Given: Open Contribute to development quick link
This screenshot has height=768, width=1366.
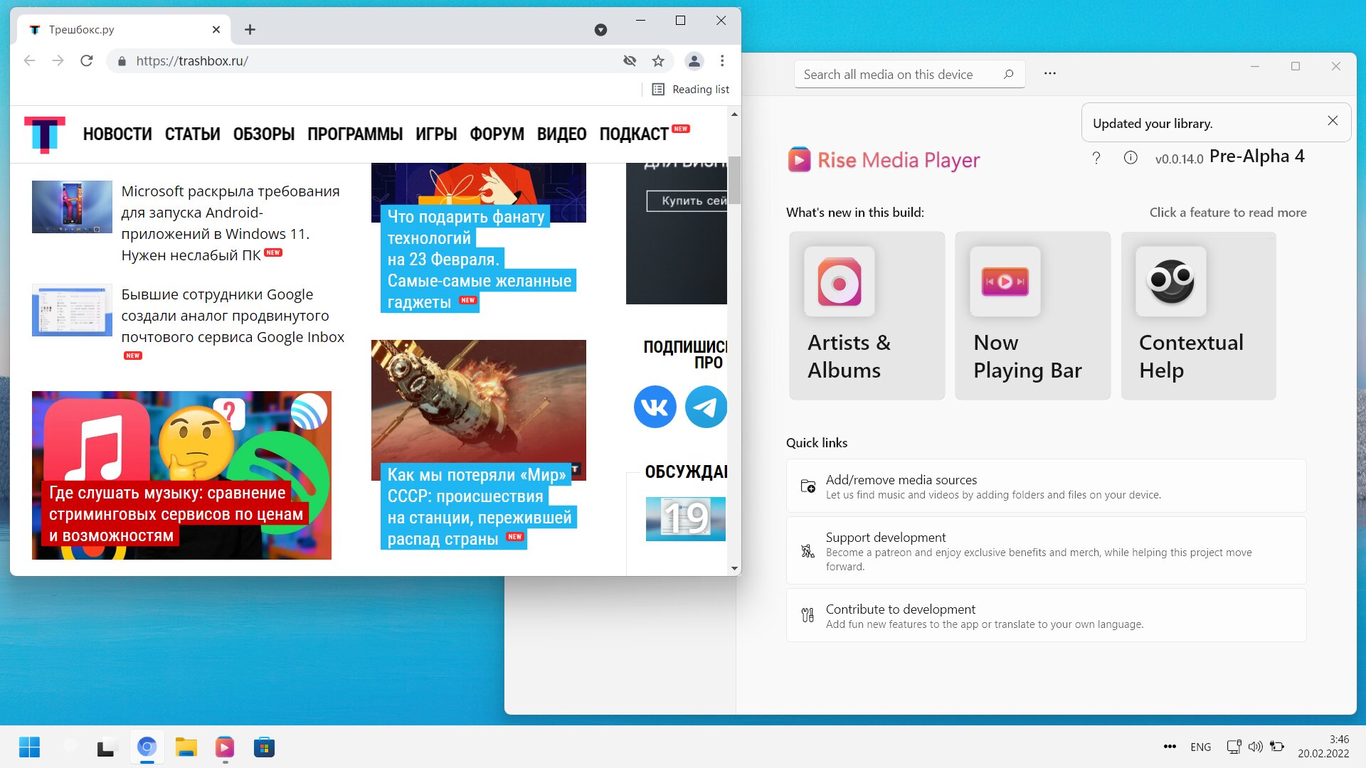Looking at the screenshot, I should tap(1046, 616).
